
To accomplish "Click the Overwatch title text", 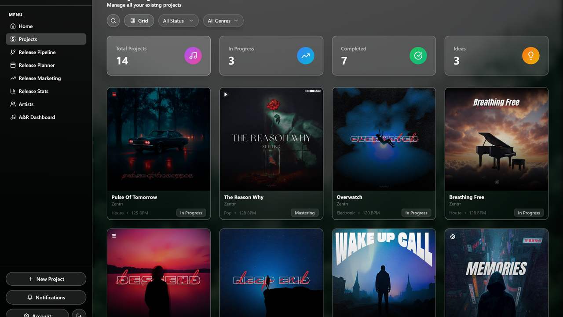I will 350,197.
